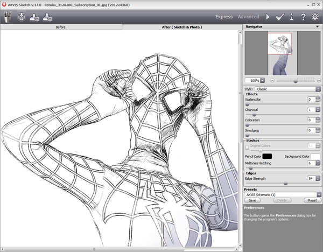Click the Smudging value input field
323x252 pixels.
coord(312,130)
